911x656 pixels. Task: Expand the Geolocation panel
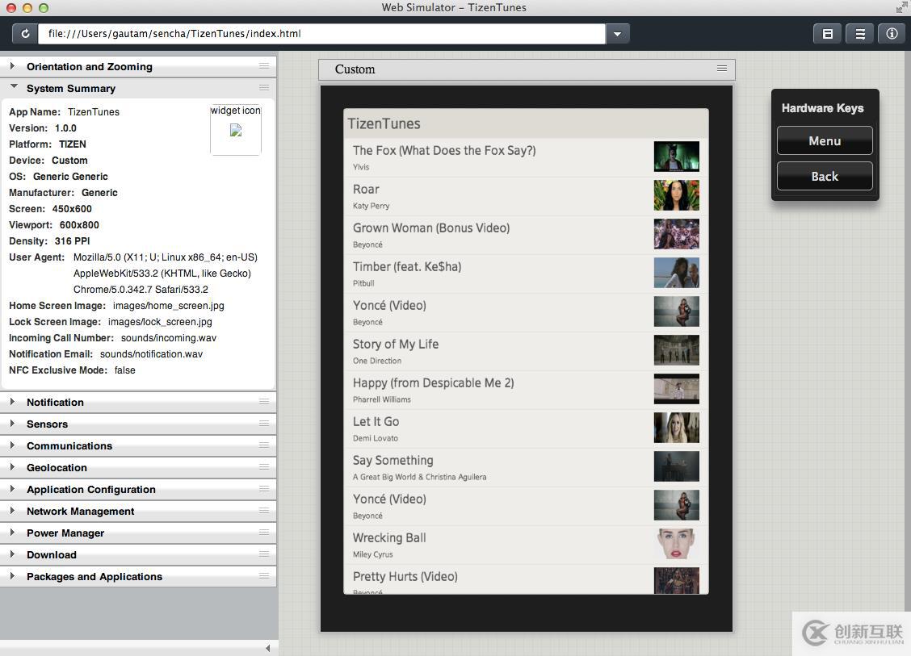(x=137, y=467)
